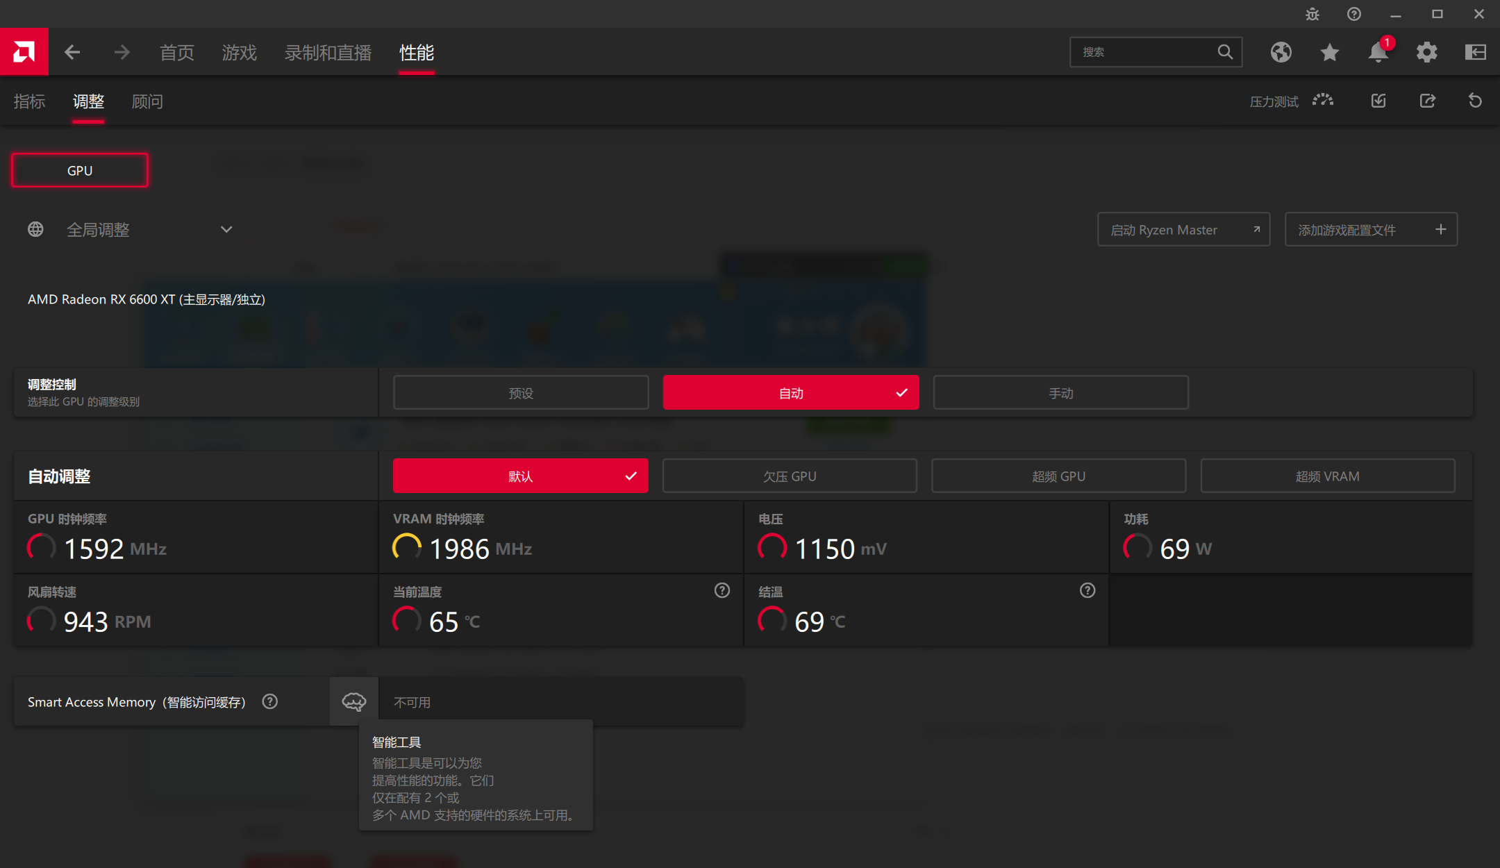Switch to the 顾问 sub-tab

tap(147, 101)
